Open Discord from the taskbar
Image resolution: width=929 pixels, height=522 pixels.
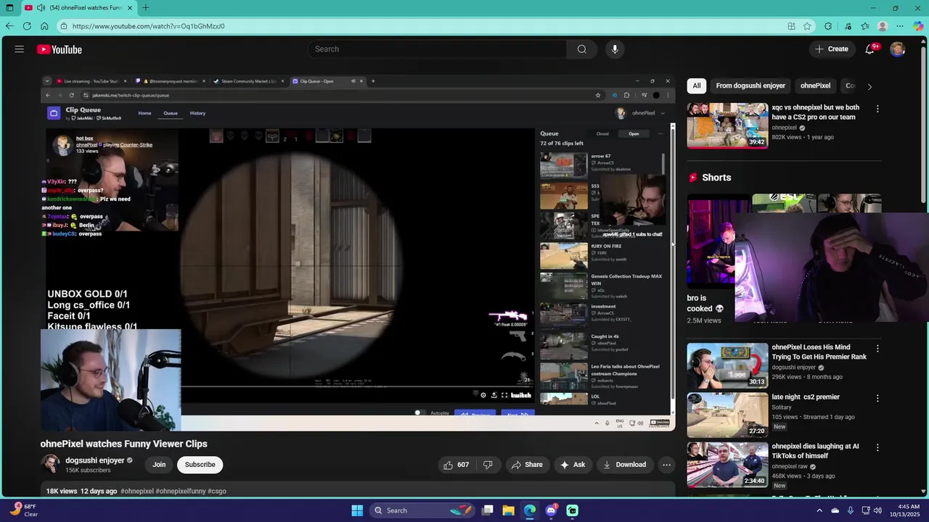click(x=551, y=510)
